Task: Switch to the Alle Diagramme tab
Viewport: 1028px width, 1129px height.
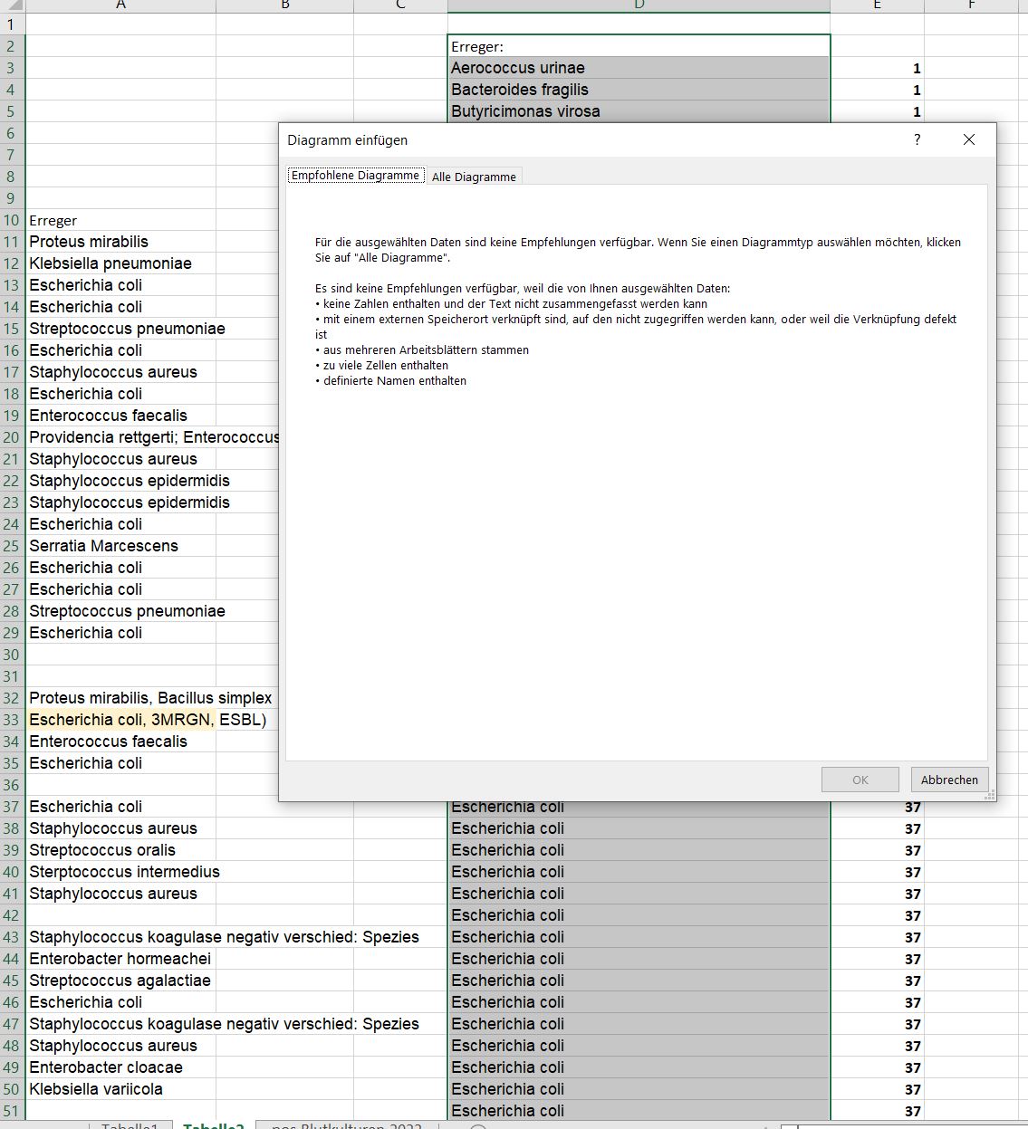Action: click(474, 177)
